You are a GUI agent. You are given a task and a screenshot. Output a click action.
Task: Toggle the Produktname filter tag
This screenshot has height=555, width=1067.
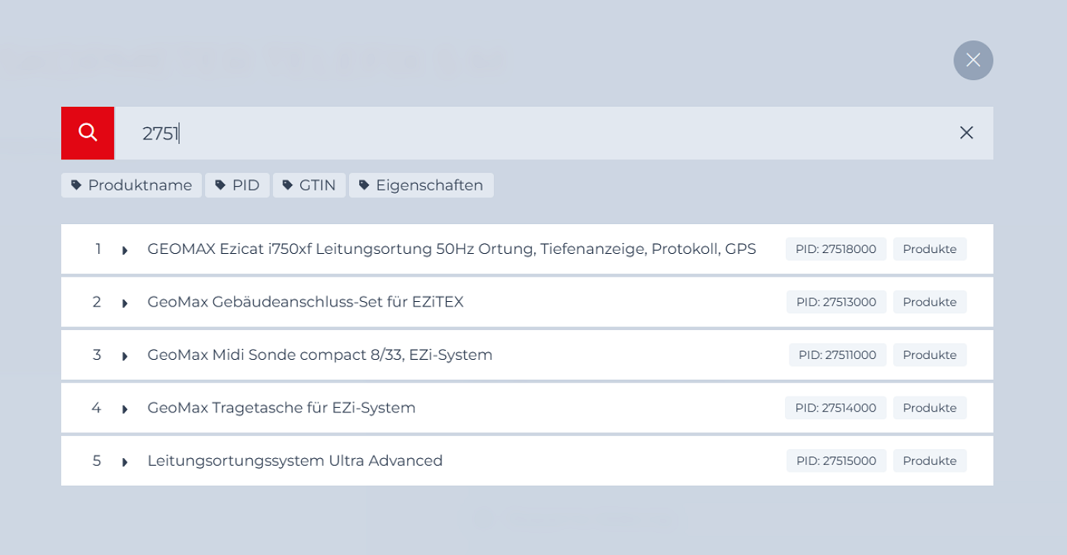point(131,185)
